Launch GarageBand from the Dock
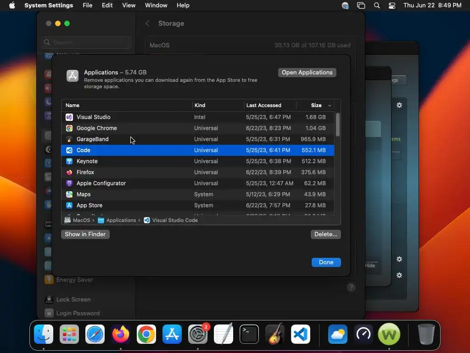The width and height of the screenshot is (470, 353). pyautogui.click(x=275, y=334)
